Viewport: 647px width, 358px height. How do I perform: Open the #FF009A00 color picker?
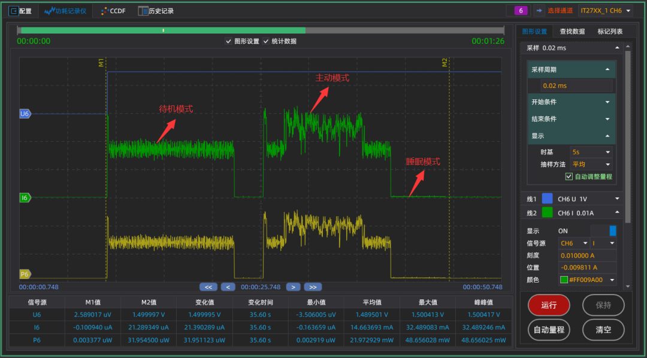point(587,280)
